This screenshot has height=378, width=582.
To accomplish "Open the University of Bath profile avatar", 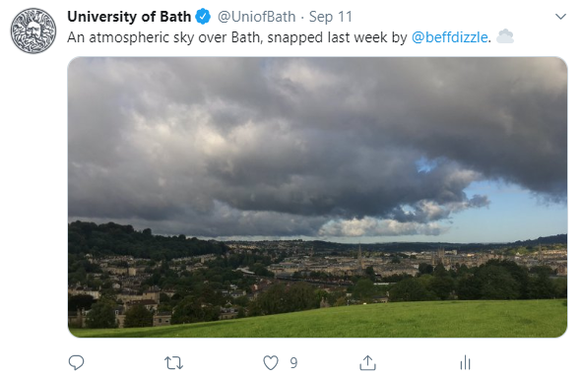I will (x=33, y=31).
